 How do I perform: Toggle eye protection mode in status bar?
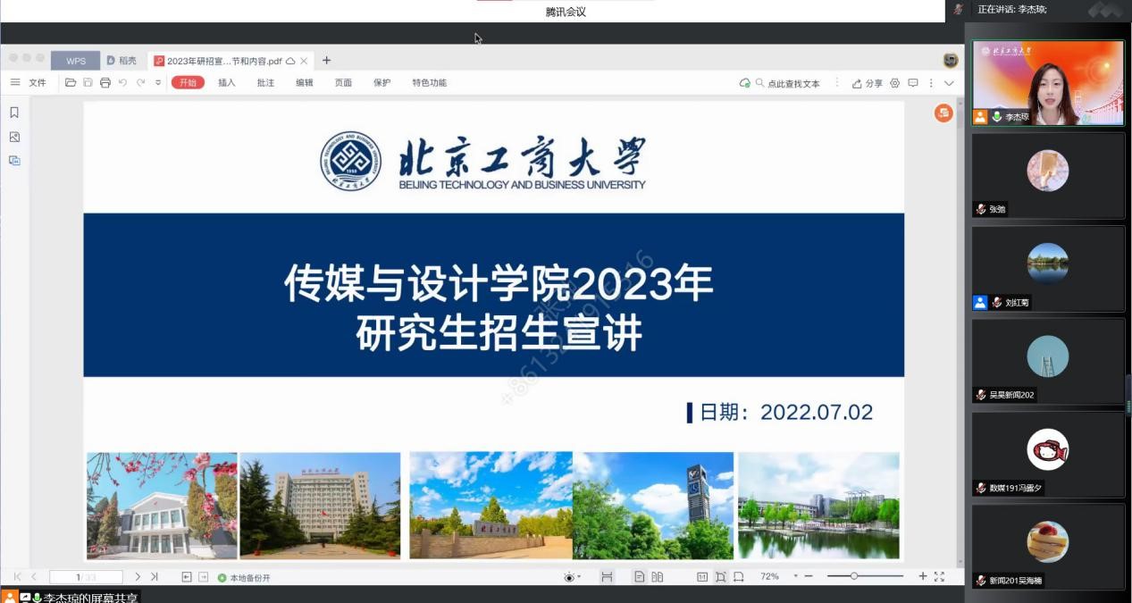click(569, 577)
